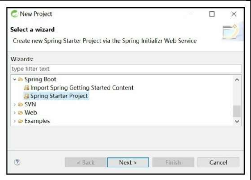Click the scroll down arrow in wizard list
This screenshot has height=180, width=251.
pyautogui.click(x=237, y=121)
